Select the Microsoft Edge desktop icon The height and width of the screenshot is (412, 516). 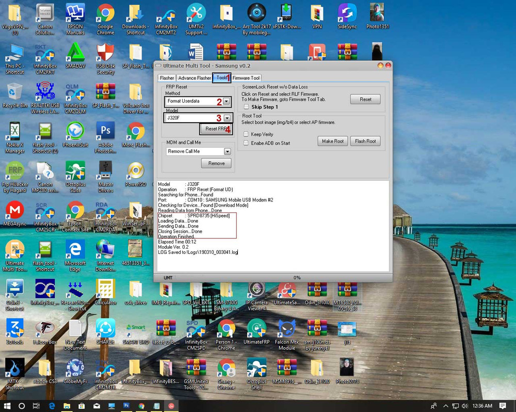(x=75, y=255)
